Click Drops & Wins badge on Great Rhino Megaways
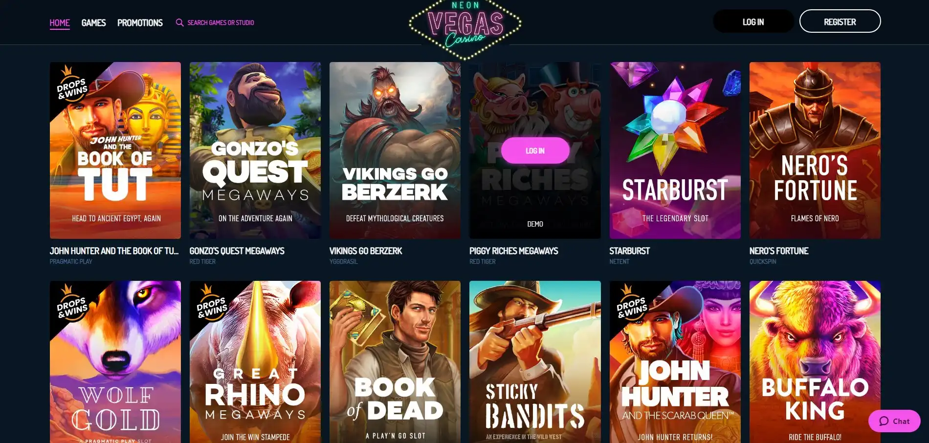The width and height of the screenshot is (929, 443). [212, 303]
